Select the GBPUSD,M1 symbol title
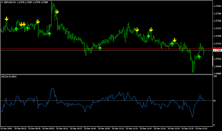 click(10, 2)
